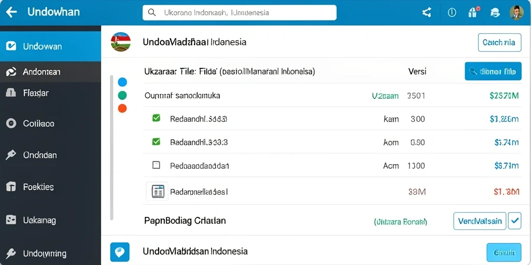
Task: Click the headset support icon in top bar
Action: [495, 13]
